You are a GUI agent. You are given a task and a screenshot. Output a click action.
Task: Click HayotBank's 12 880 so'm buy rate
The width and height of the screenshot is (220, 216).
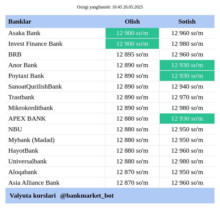(132, 151)
